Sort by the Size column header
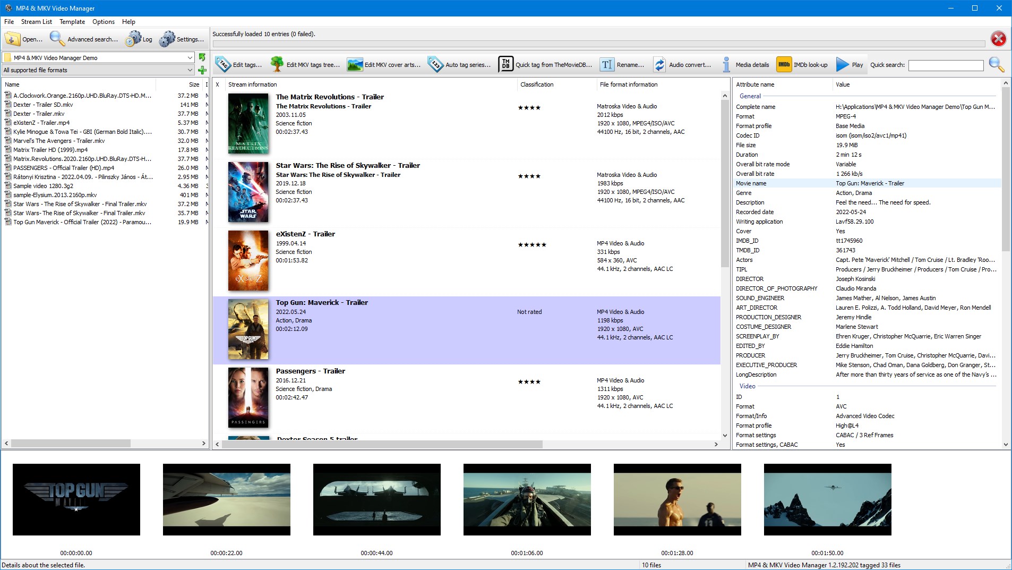 (x=179, y=84)
